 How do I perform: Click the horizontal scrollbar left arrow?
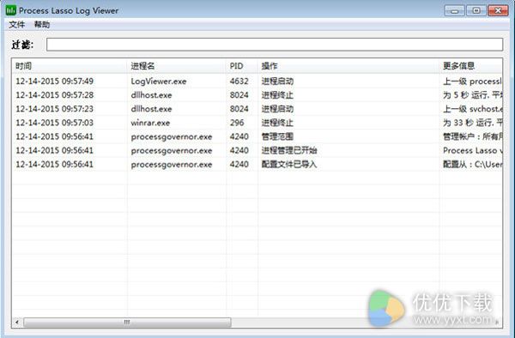17,323
